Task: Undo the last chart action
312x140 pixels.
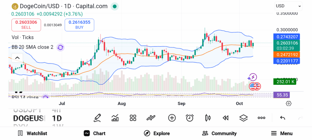Action: tap(282, 118)
